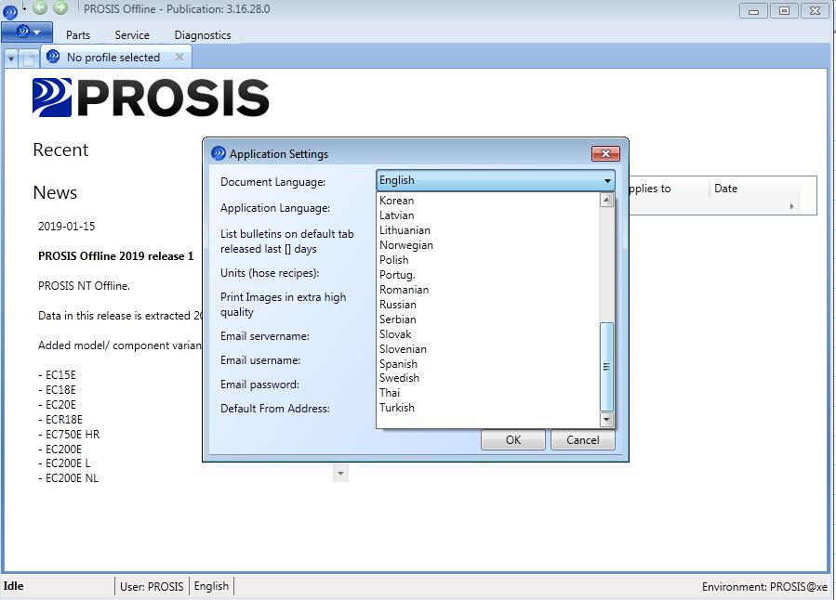Image resolution: width=836 pixels, height=600 pixels.
Task: Click the PROSIS icon in title bar corner
Action: click(10, 11)
